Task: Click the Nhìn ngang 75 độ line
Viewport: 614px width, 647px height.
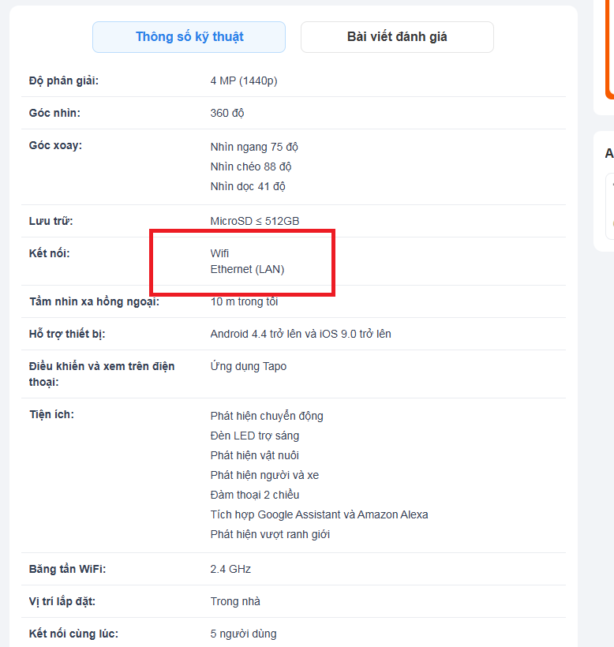Action: pos(254,147)
